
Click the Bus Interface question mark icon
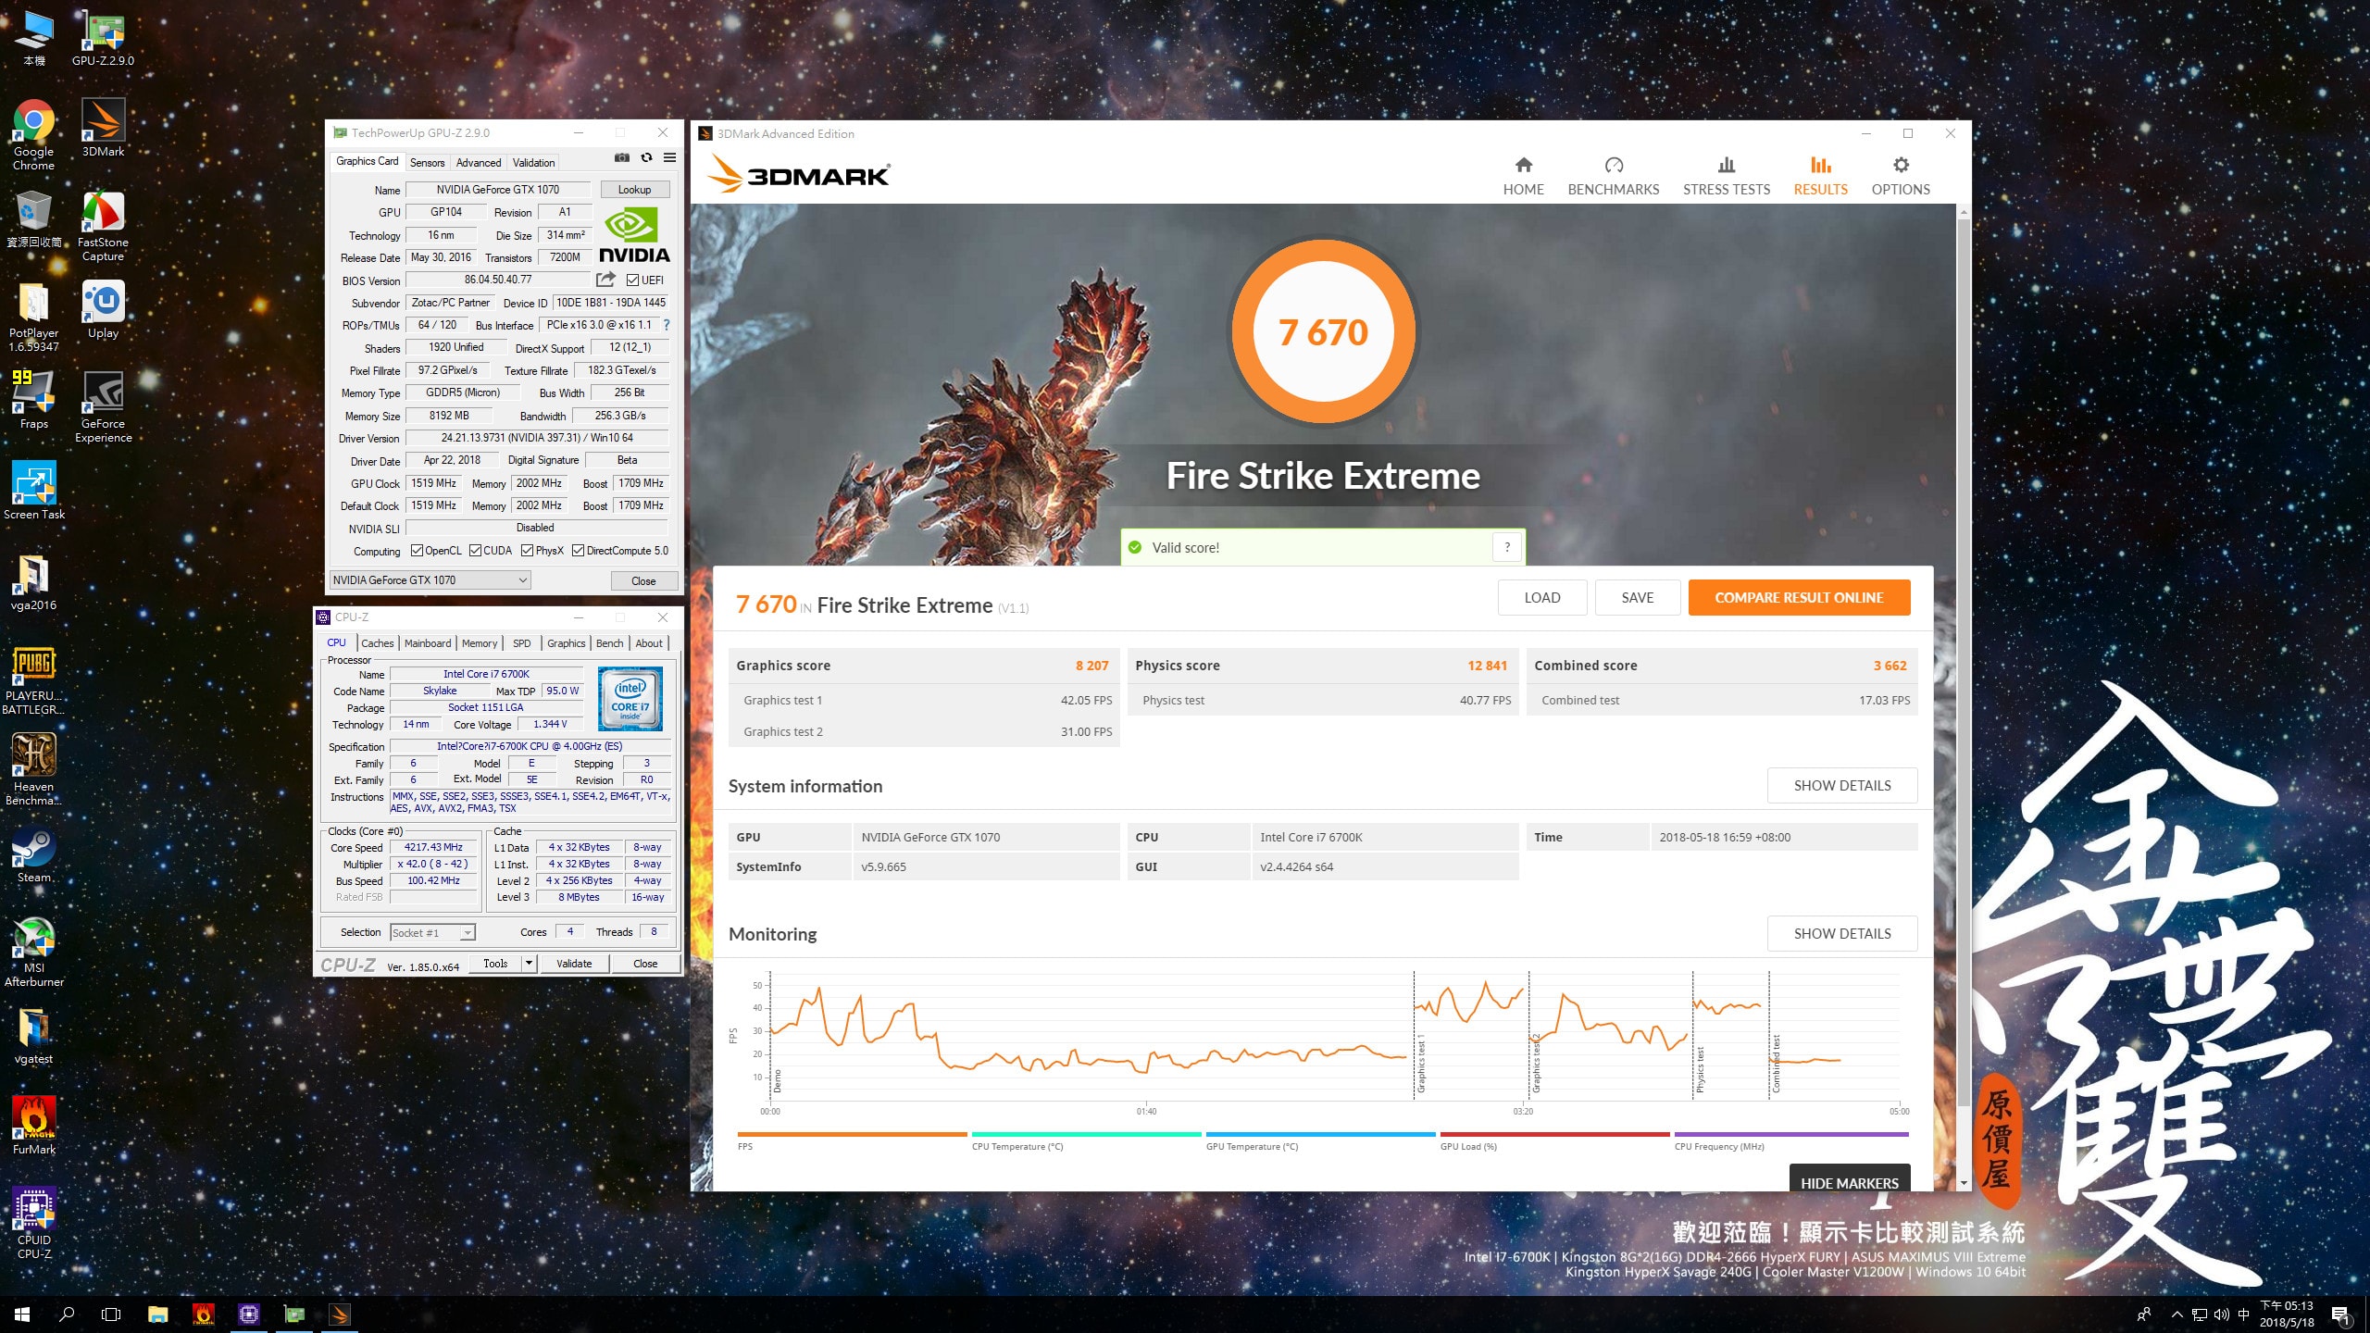pos(667,325)
